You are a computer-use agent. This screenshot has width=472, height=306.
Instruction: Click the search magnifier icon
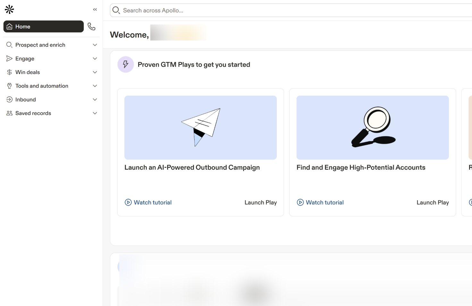pyautogui.click(x=116, y=10)
